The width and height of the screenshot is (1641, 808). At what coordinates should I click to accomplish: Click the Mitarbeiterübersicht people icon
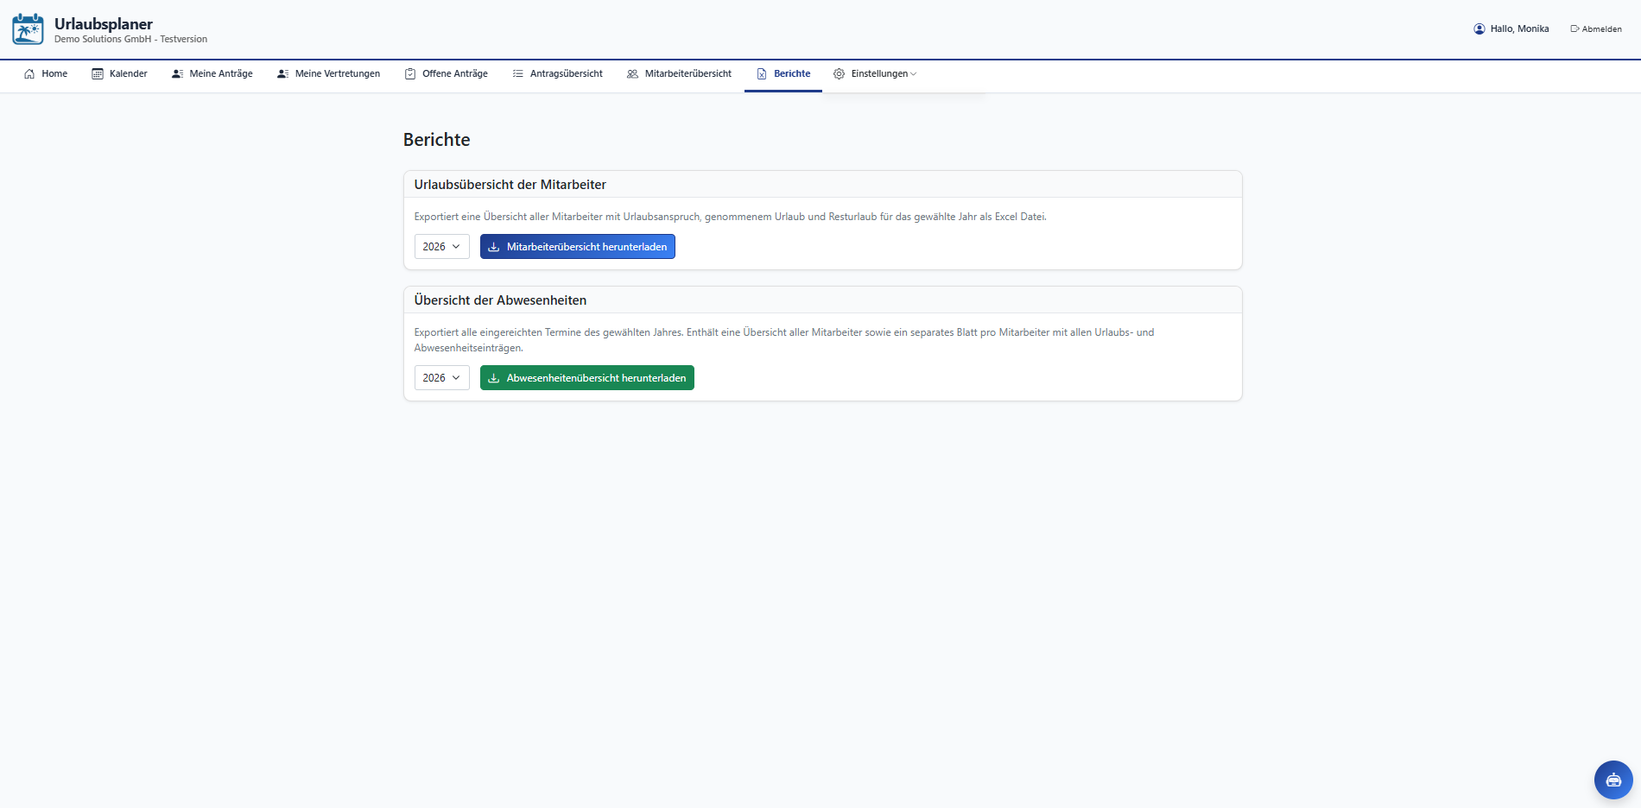pyautogui.click(x=633, y=73)
